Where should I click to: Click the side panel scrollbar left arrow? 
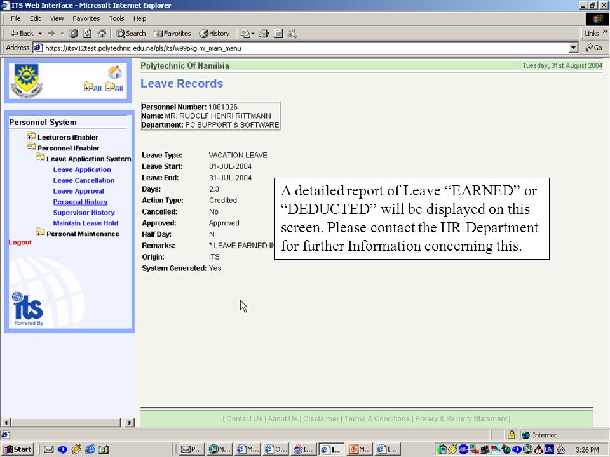coord(6,422)
